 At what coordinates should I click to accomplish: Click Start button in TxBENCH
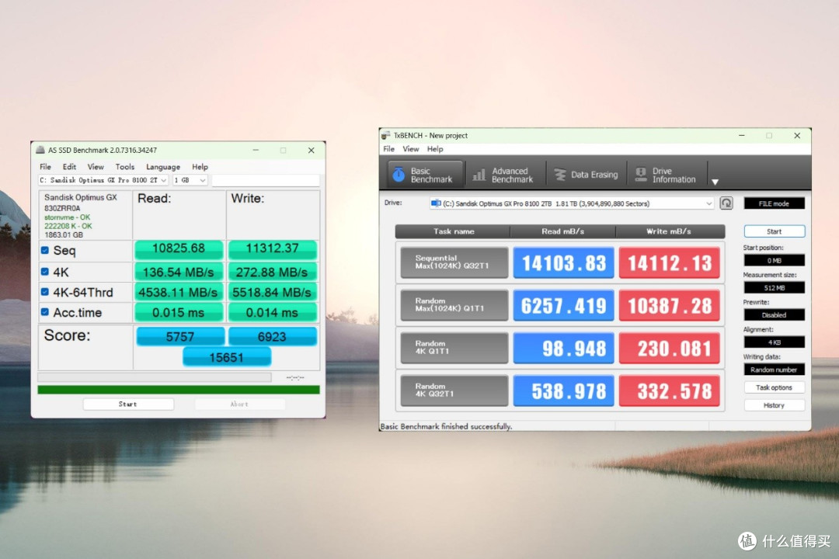775,231
